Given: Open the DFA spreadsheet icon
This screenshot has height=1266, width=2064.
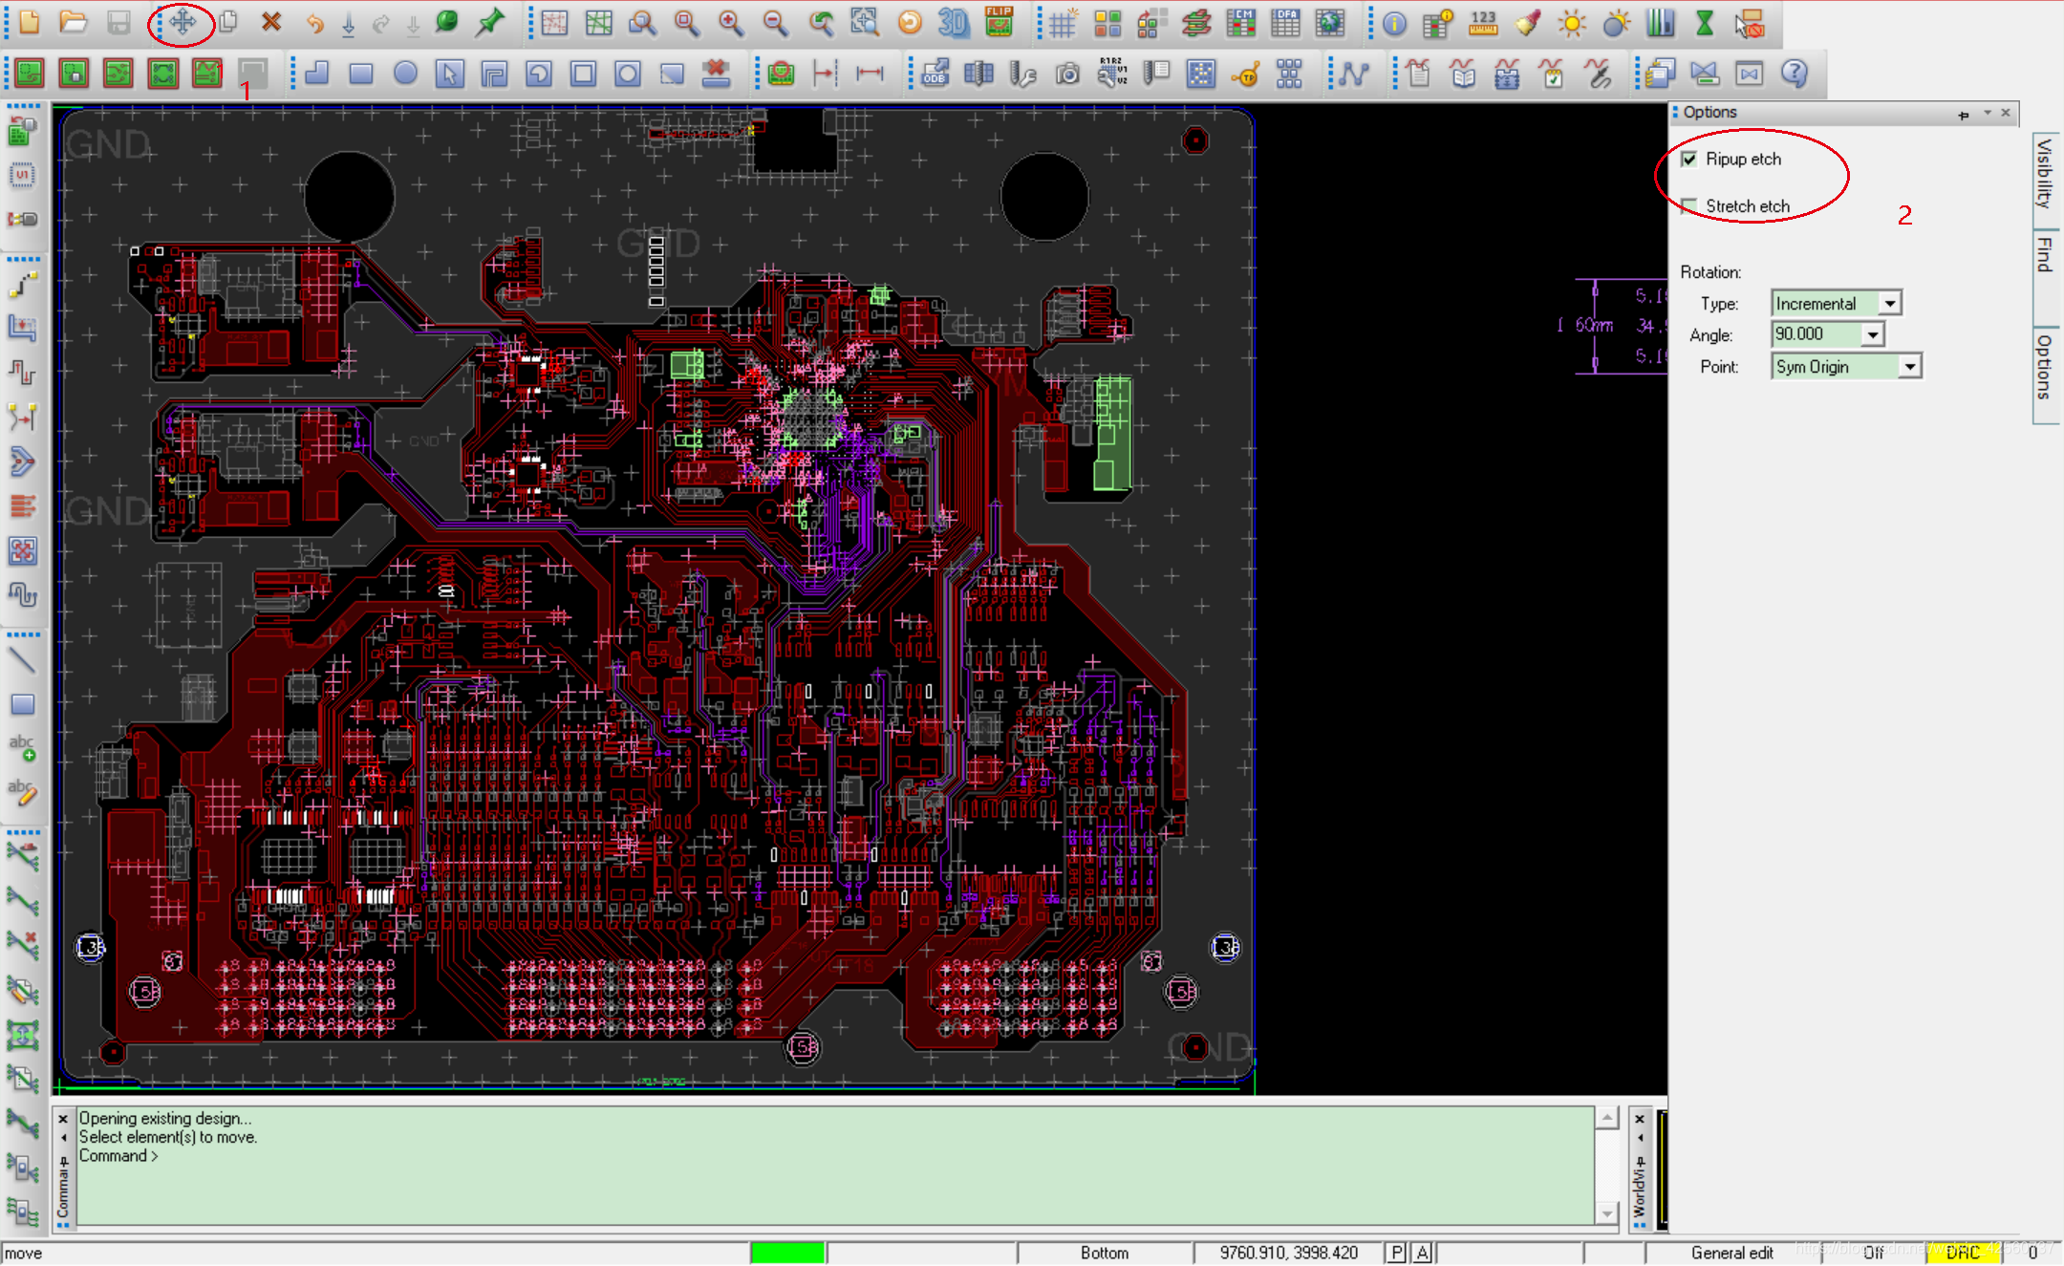Looking at the screenshot, I should coord(1285,23).
